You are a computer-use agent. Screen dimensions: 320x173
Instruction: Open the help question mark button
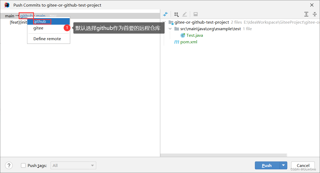click(9, 165)
